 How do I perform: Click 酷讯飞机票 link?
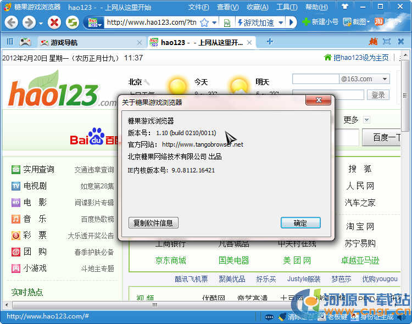tap(191, 279)
